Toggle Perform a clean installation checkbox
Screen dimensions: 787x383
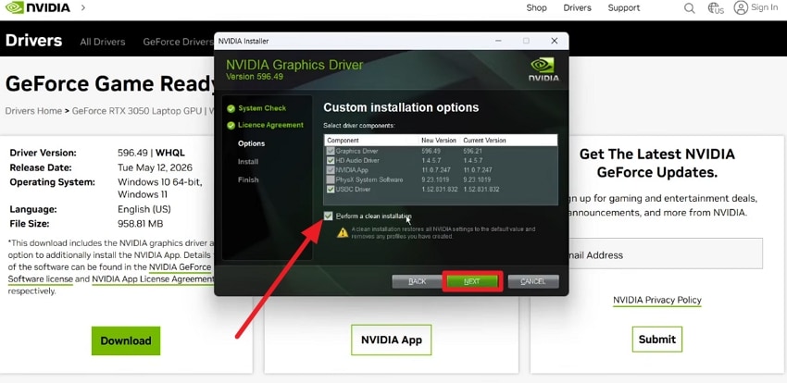tap(329, 216)
